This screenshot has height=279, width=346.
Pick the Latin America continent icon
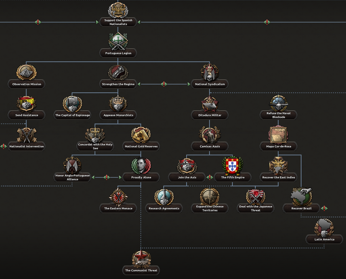[x=324, y=227]
